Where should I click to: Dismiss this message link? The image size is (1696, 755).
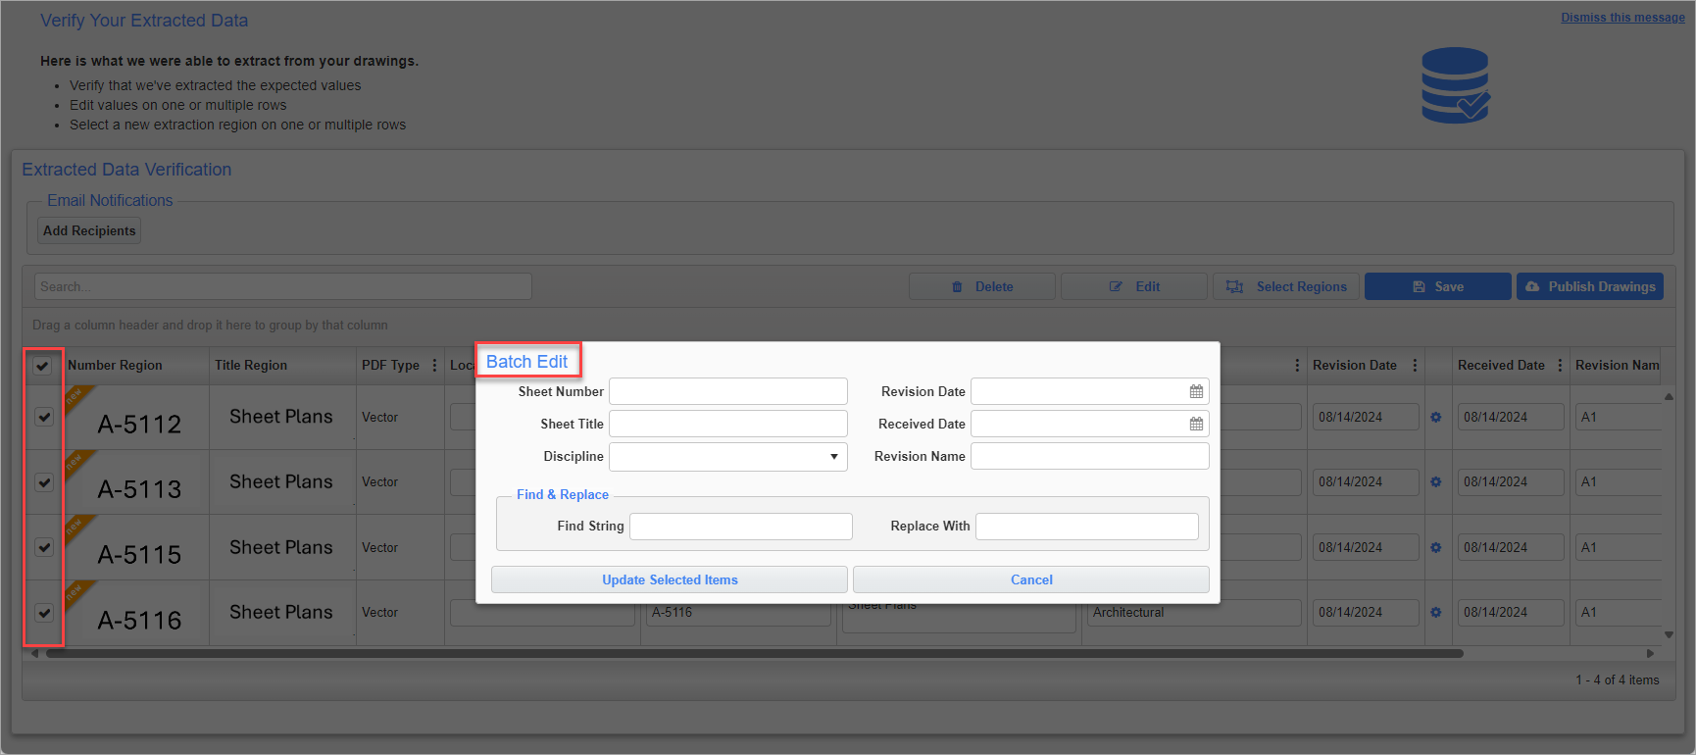coord(1622,18)
